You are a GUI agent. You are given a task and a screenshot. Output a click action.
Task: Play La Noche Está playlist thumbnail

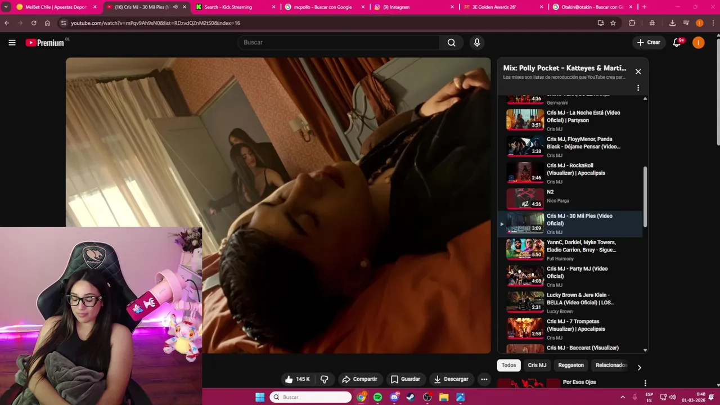(x=525, y=119)
